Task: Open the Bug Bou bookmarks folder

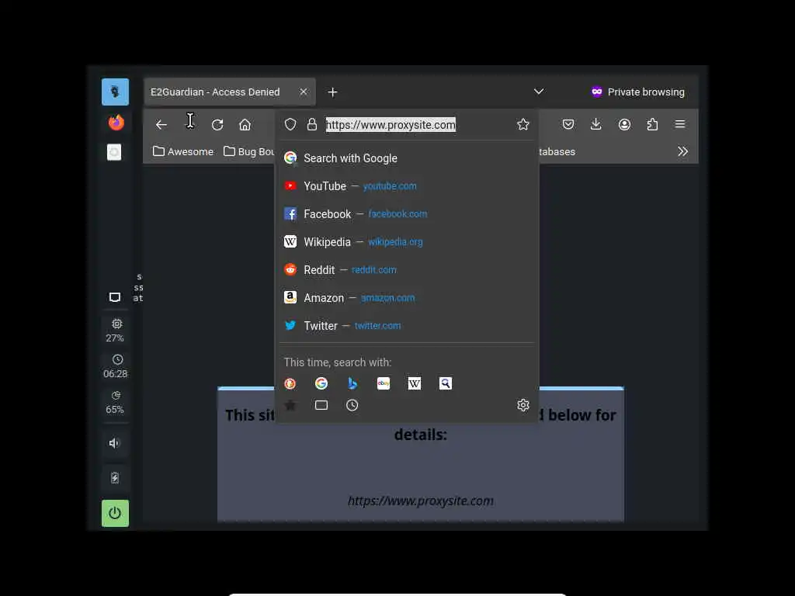Action: (249, 151)
